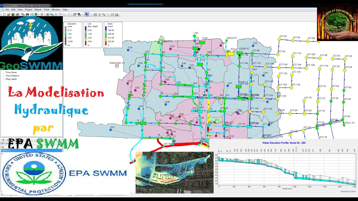Click the Find object binoculars icon
This screenshot has width=358, height=201.
(x=27, y=14)
